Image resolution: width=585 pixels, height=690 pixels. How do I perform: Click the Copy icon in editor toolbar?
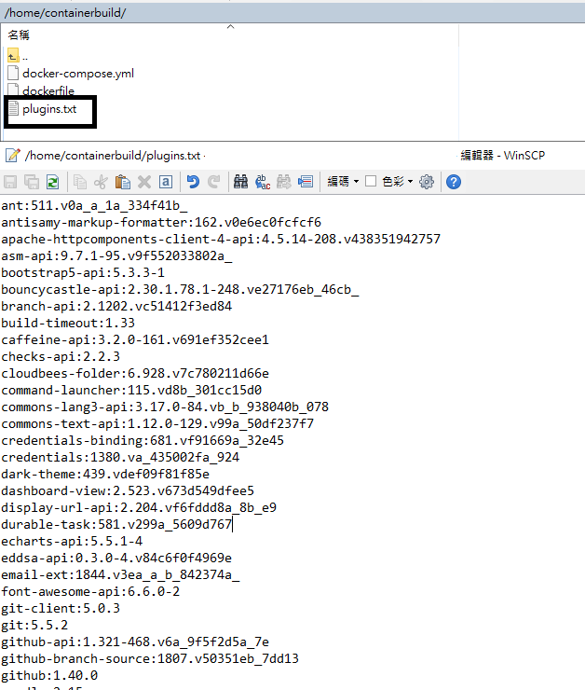tap(79, 182)
